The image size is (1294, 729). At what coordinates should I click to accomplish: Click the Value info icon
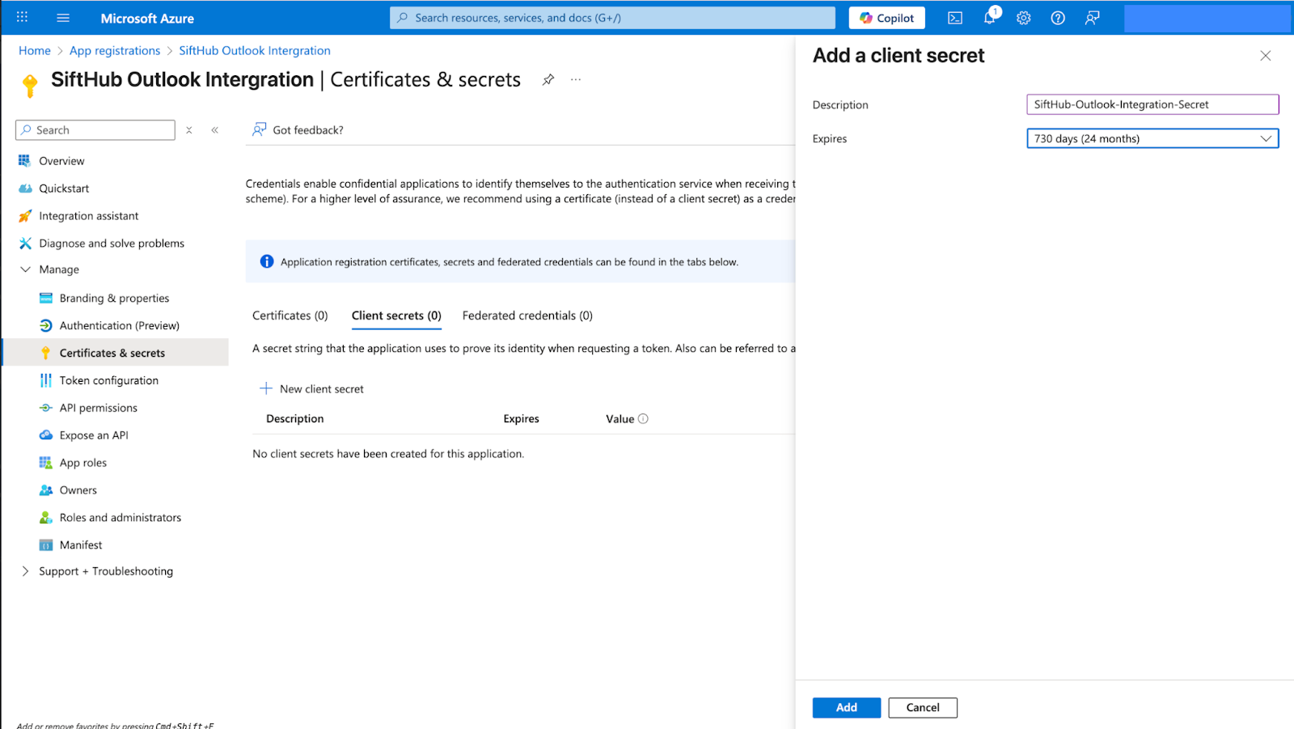click(x=643, y=419)
